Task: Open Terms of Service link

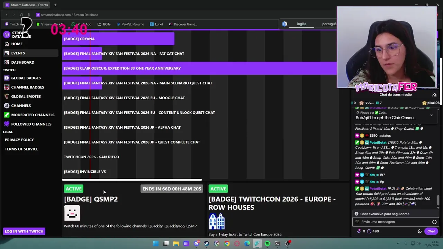Action: (x=21, y=149)
